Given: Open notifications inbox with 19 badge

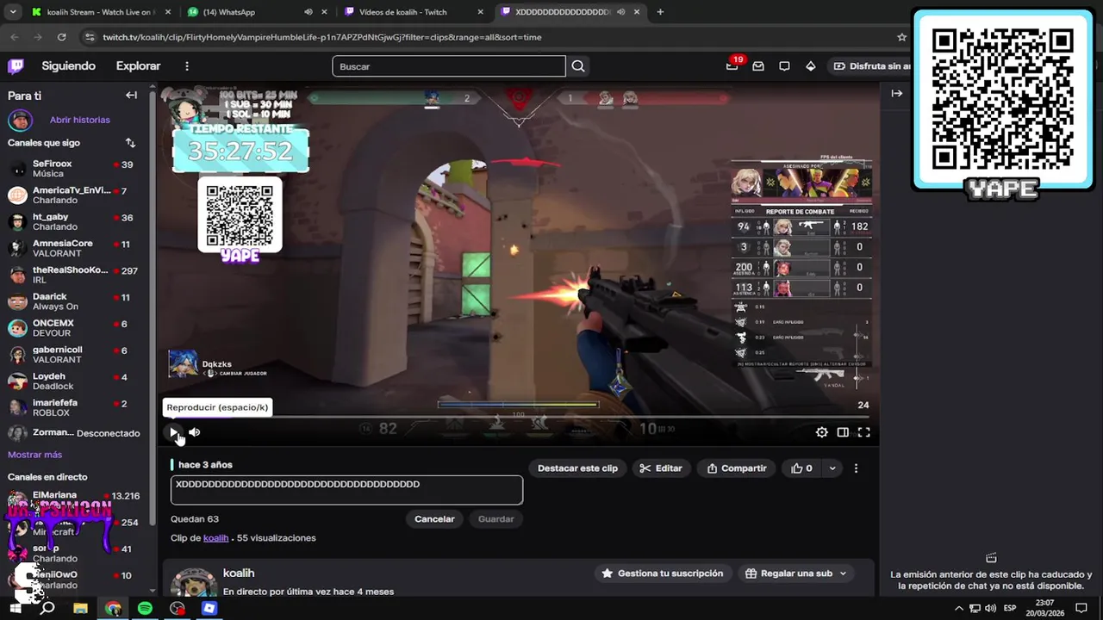Looking at the screenshot, I should click(732, 66).
